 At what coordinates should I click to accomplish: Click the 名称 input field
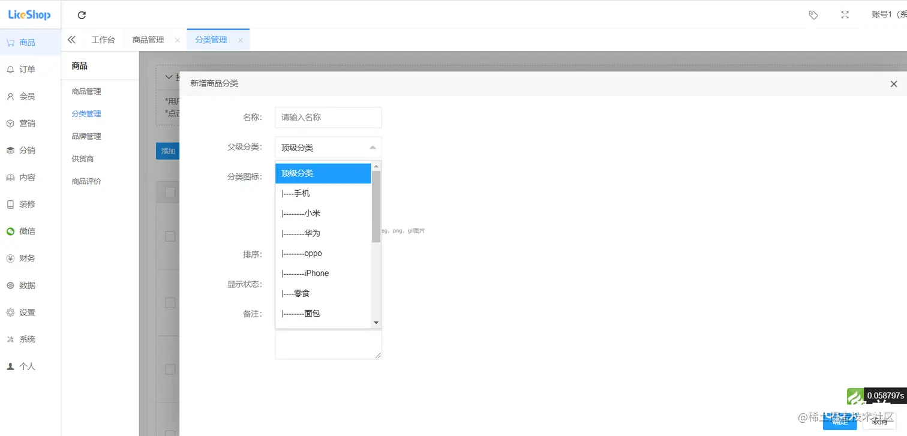328,118
